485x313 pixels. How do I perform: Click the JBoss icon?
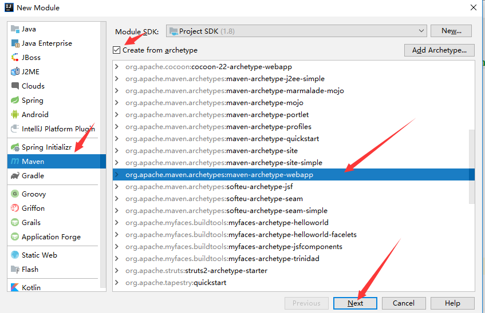click(15, 58)
